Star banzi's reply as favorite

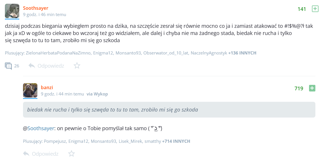pos(71,154)
